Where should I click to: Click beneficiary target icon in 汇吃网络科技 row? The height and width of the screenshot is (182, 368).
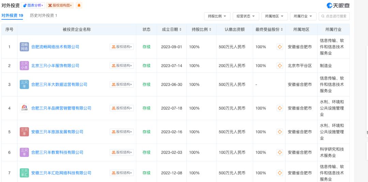tap(280, 173)
